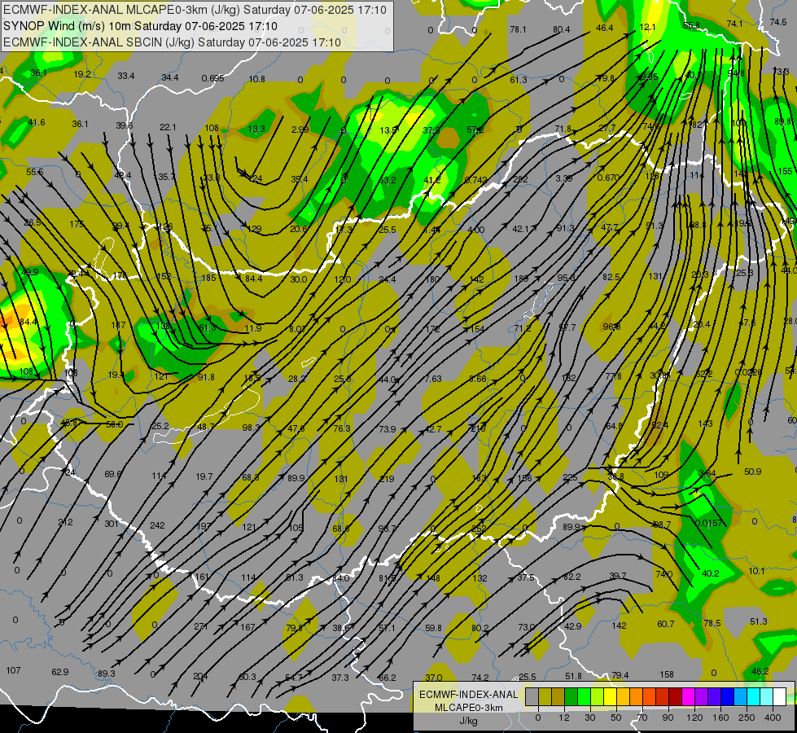Click the dark red maroon legend swatch
Image resolution: width=797 pixels, height=733 pixels.
[675, 696]
